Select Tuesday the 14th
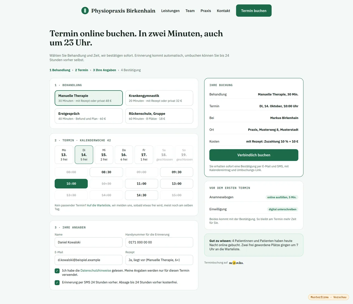Viewport: 353px width, 304px height. pos(84,155)
